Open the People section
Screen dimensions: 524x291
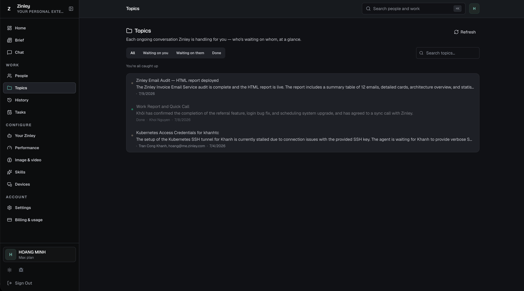click(x=39, y=76)
